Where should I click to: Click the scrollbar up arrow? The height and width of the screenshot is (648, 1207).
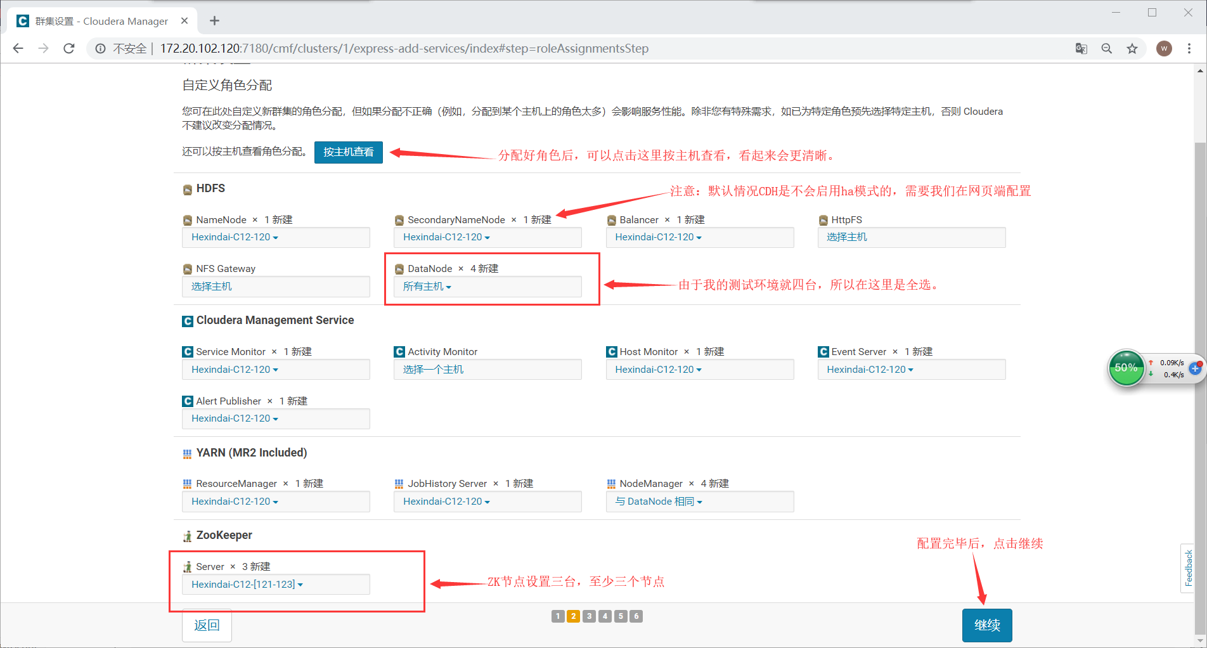click(1200, 71)
